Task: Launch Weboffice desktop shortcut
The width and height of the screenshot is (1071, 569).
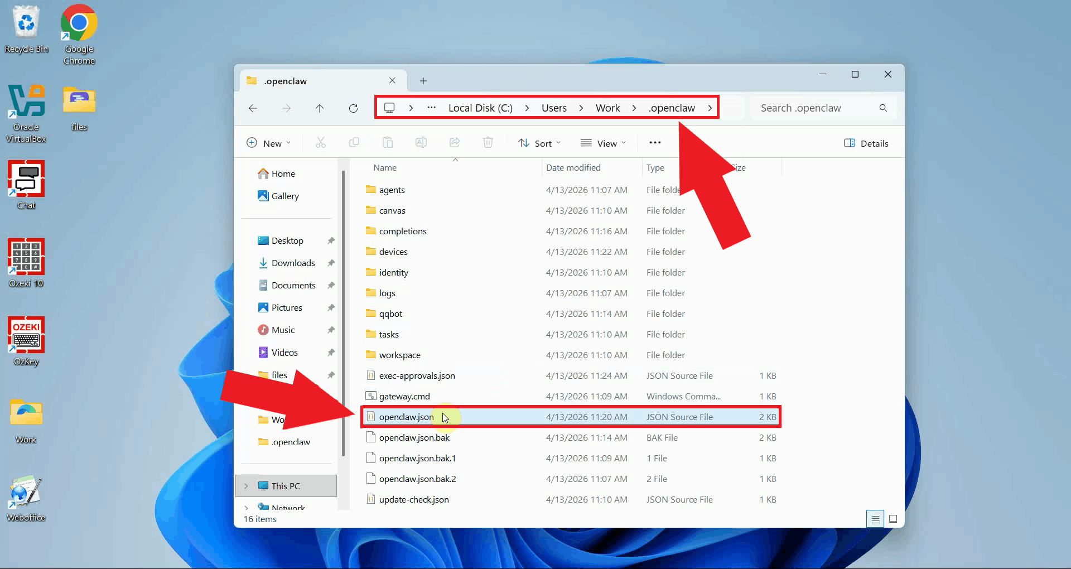Action: [26, 498]
